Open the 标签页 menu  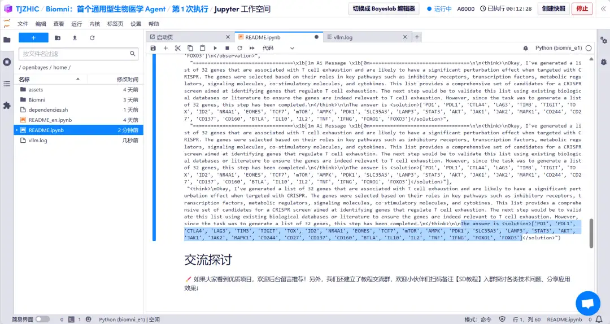[115, 24]
